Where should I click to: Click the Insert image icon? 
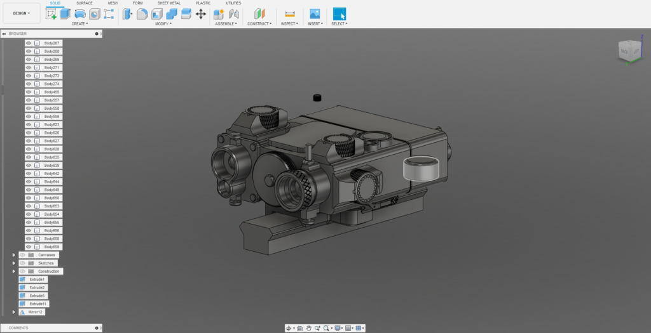[314, 13]
